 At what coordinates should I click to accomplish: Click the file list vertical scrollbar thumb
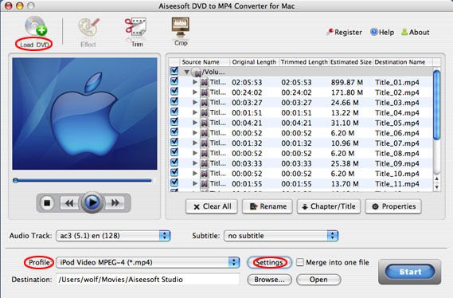[x=437, y=105]
